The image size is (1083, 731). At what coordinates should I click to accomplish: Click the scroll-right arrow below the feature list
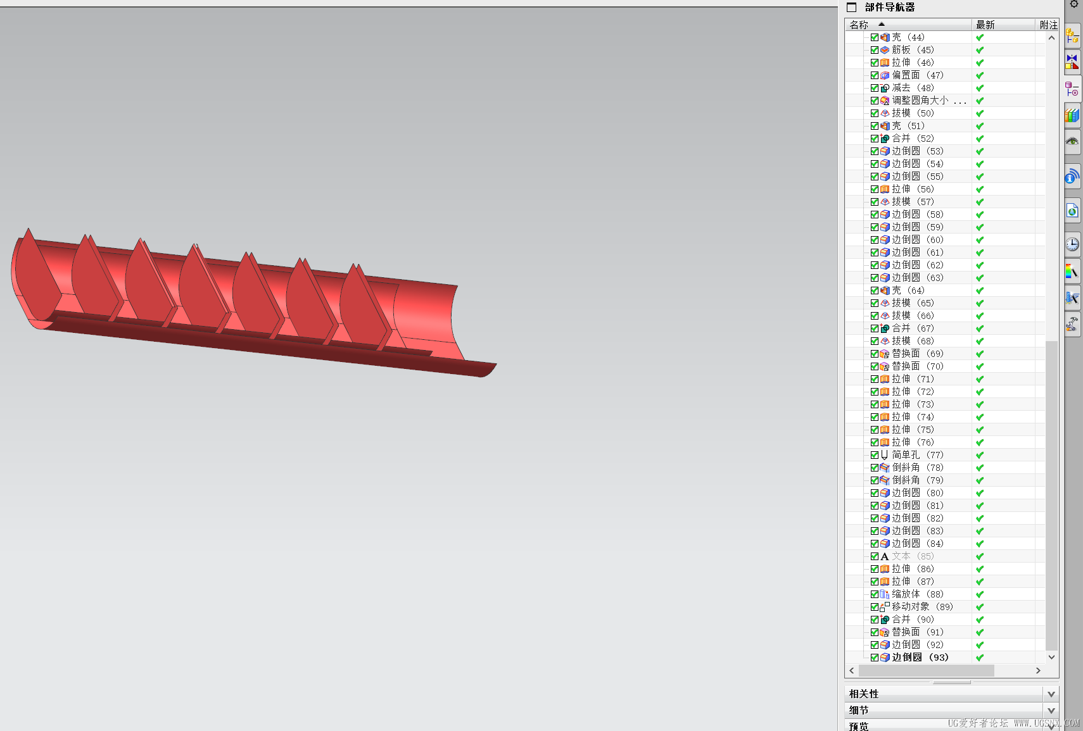(x=1038, y=670)
